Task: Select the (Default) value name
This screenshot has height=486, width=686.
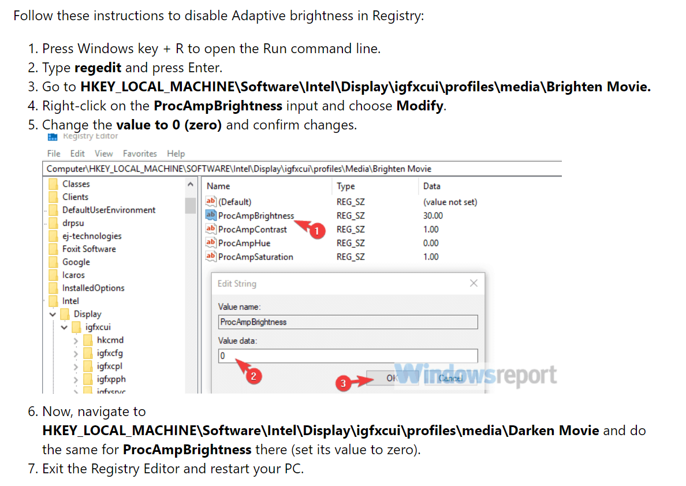Action: click(235, 202)
